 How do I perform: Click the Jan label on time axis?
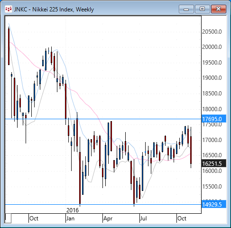(x=70, y=218)
